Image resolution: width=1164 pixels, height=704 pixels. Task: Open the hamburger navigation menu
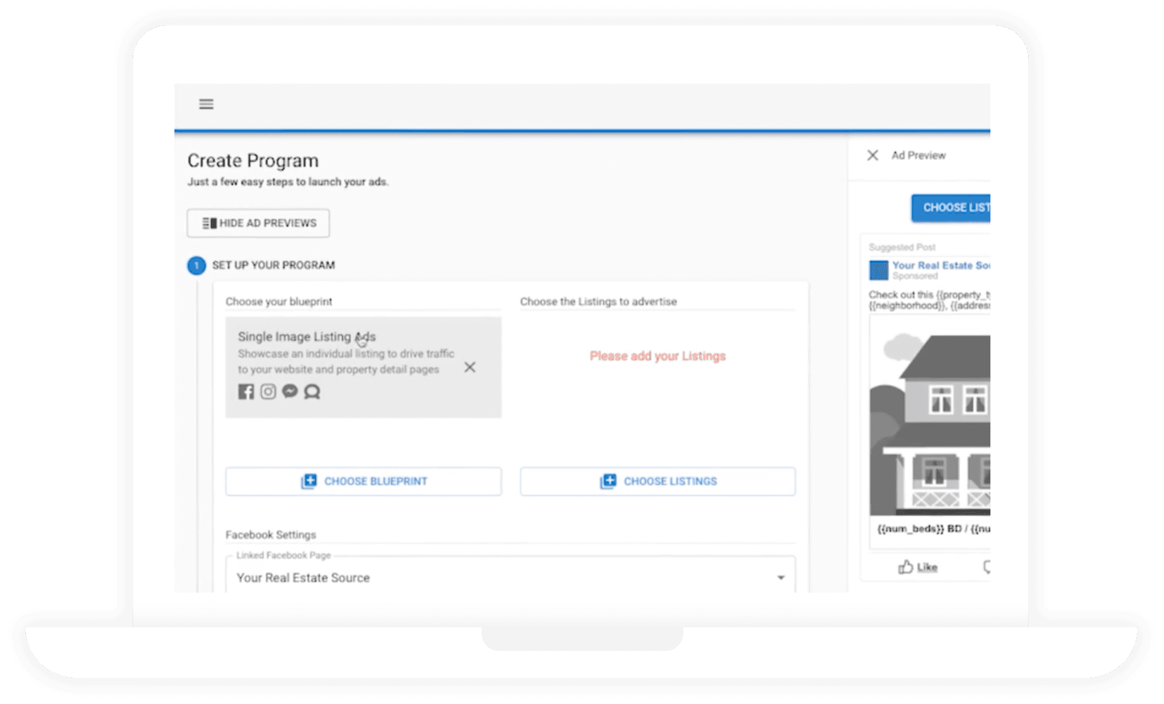pos(206,104)
